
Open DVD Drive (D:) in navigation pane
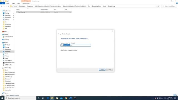(9, 63)
